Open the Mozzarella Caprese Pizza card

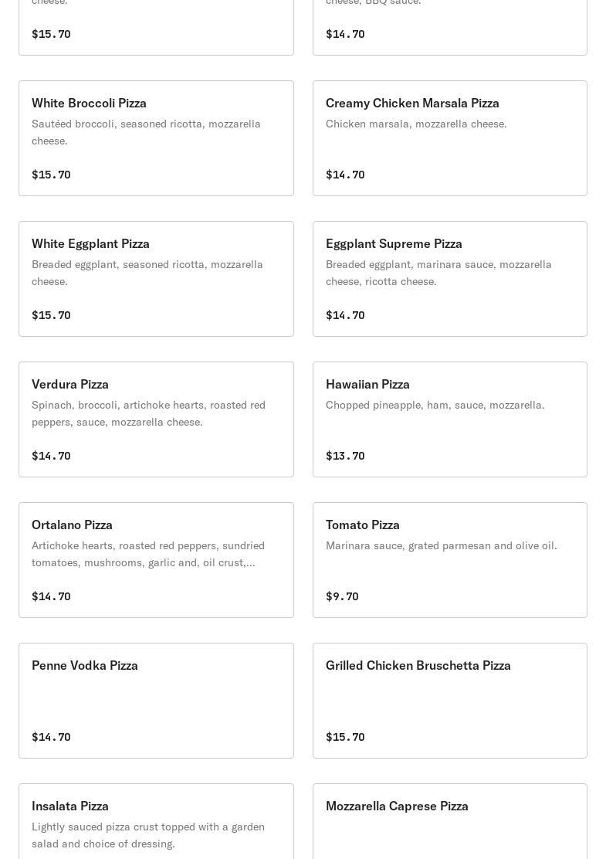click(449, 821)
